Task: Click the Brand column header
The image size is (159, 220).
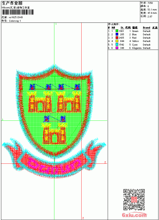Action: tap(146, 28)
